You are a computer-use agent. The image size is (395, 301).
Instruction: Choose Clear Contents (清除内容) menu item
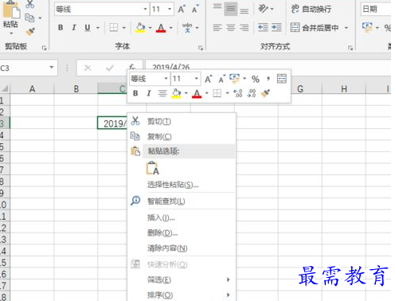[x=182, y=248]
